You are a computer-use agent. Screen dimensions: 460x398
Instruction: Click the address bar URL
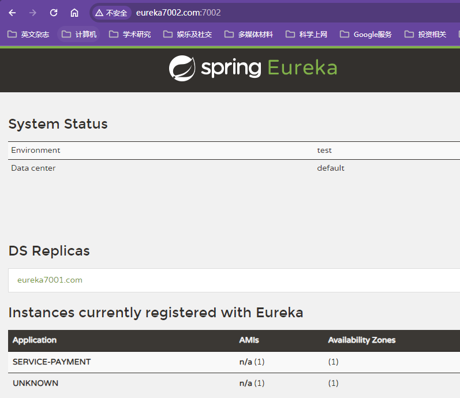coord(178,13)
